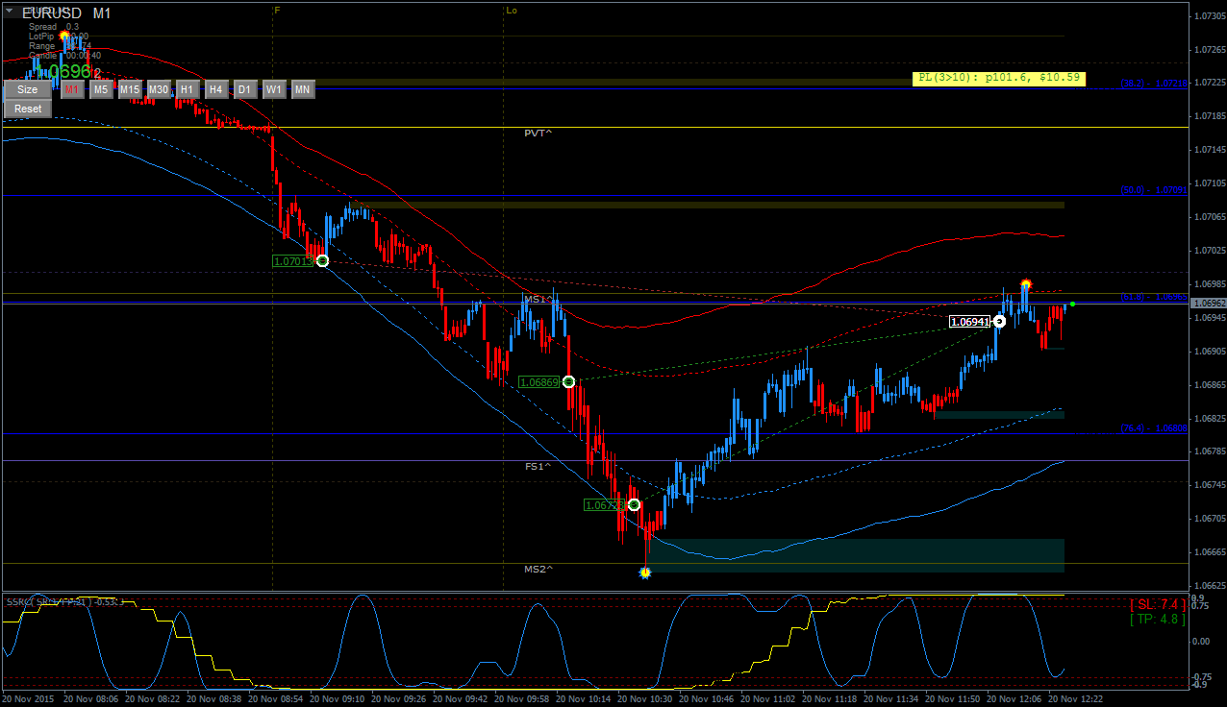Click the current price tag 1.06962 on the price scale
1227x707 pixels.
tap(1209, 304)
